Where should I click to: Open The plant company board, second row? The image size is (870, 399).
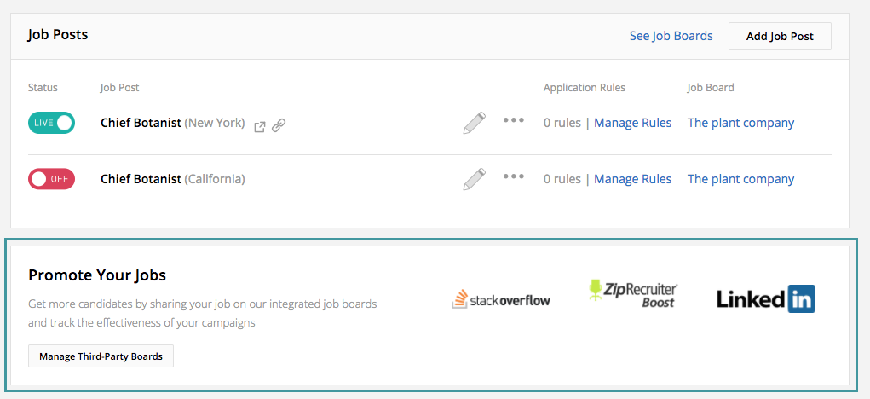click(740, 179)
